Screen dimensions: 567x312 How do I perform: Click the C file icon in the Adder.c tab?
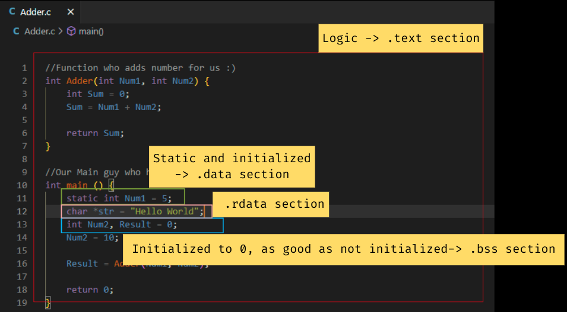click(12, 12)
